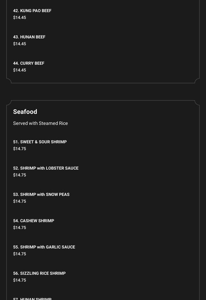The height and width of the screenshot is (300, 206).
Task: Click the price of Shrimp with Garlic Sauce
Action: click(20, 254)
